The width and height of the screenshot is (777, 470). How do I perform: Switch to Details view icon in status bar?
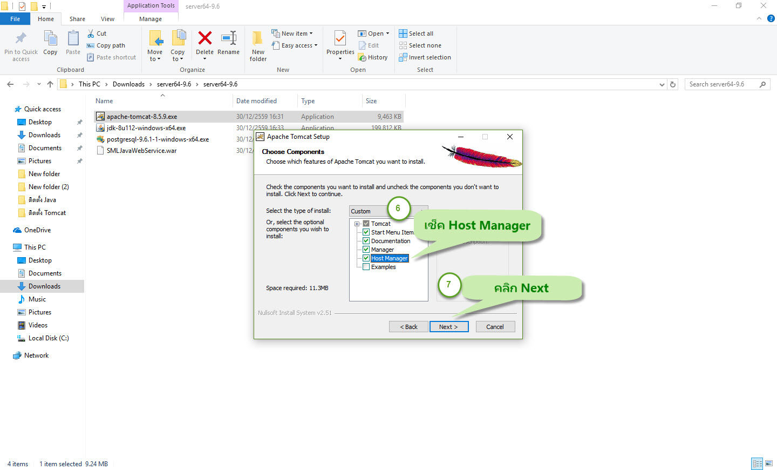[x=757, y=464]
